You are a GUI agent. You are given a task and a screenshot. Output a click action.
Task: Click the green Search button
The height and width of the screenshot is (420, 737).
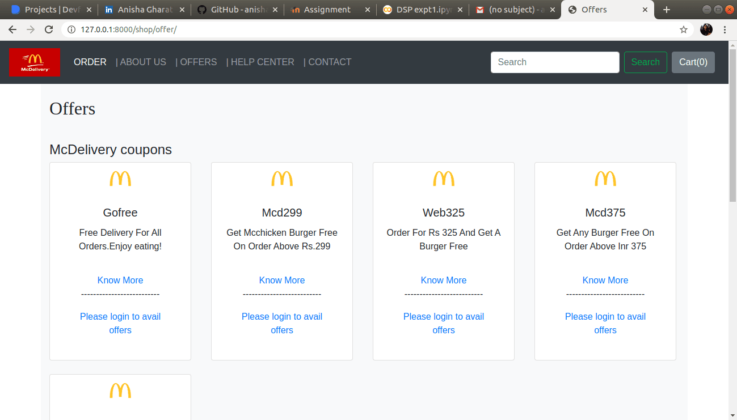pos(646,62)
